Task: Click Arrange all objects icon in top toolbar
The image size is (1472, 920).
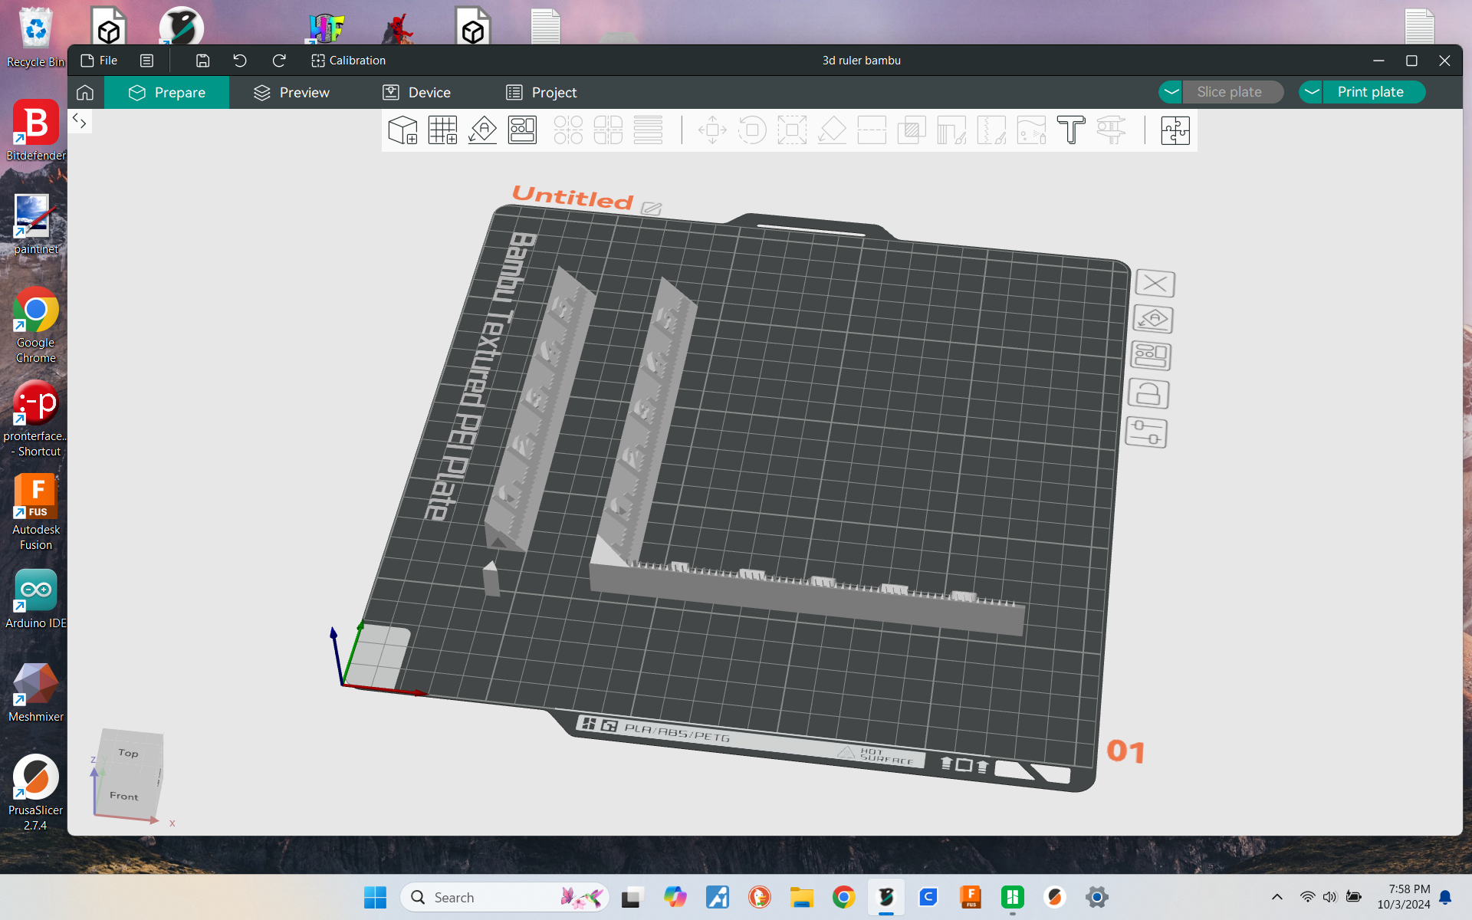Action: click(522, 130)
